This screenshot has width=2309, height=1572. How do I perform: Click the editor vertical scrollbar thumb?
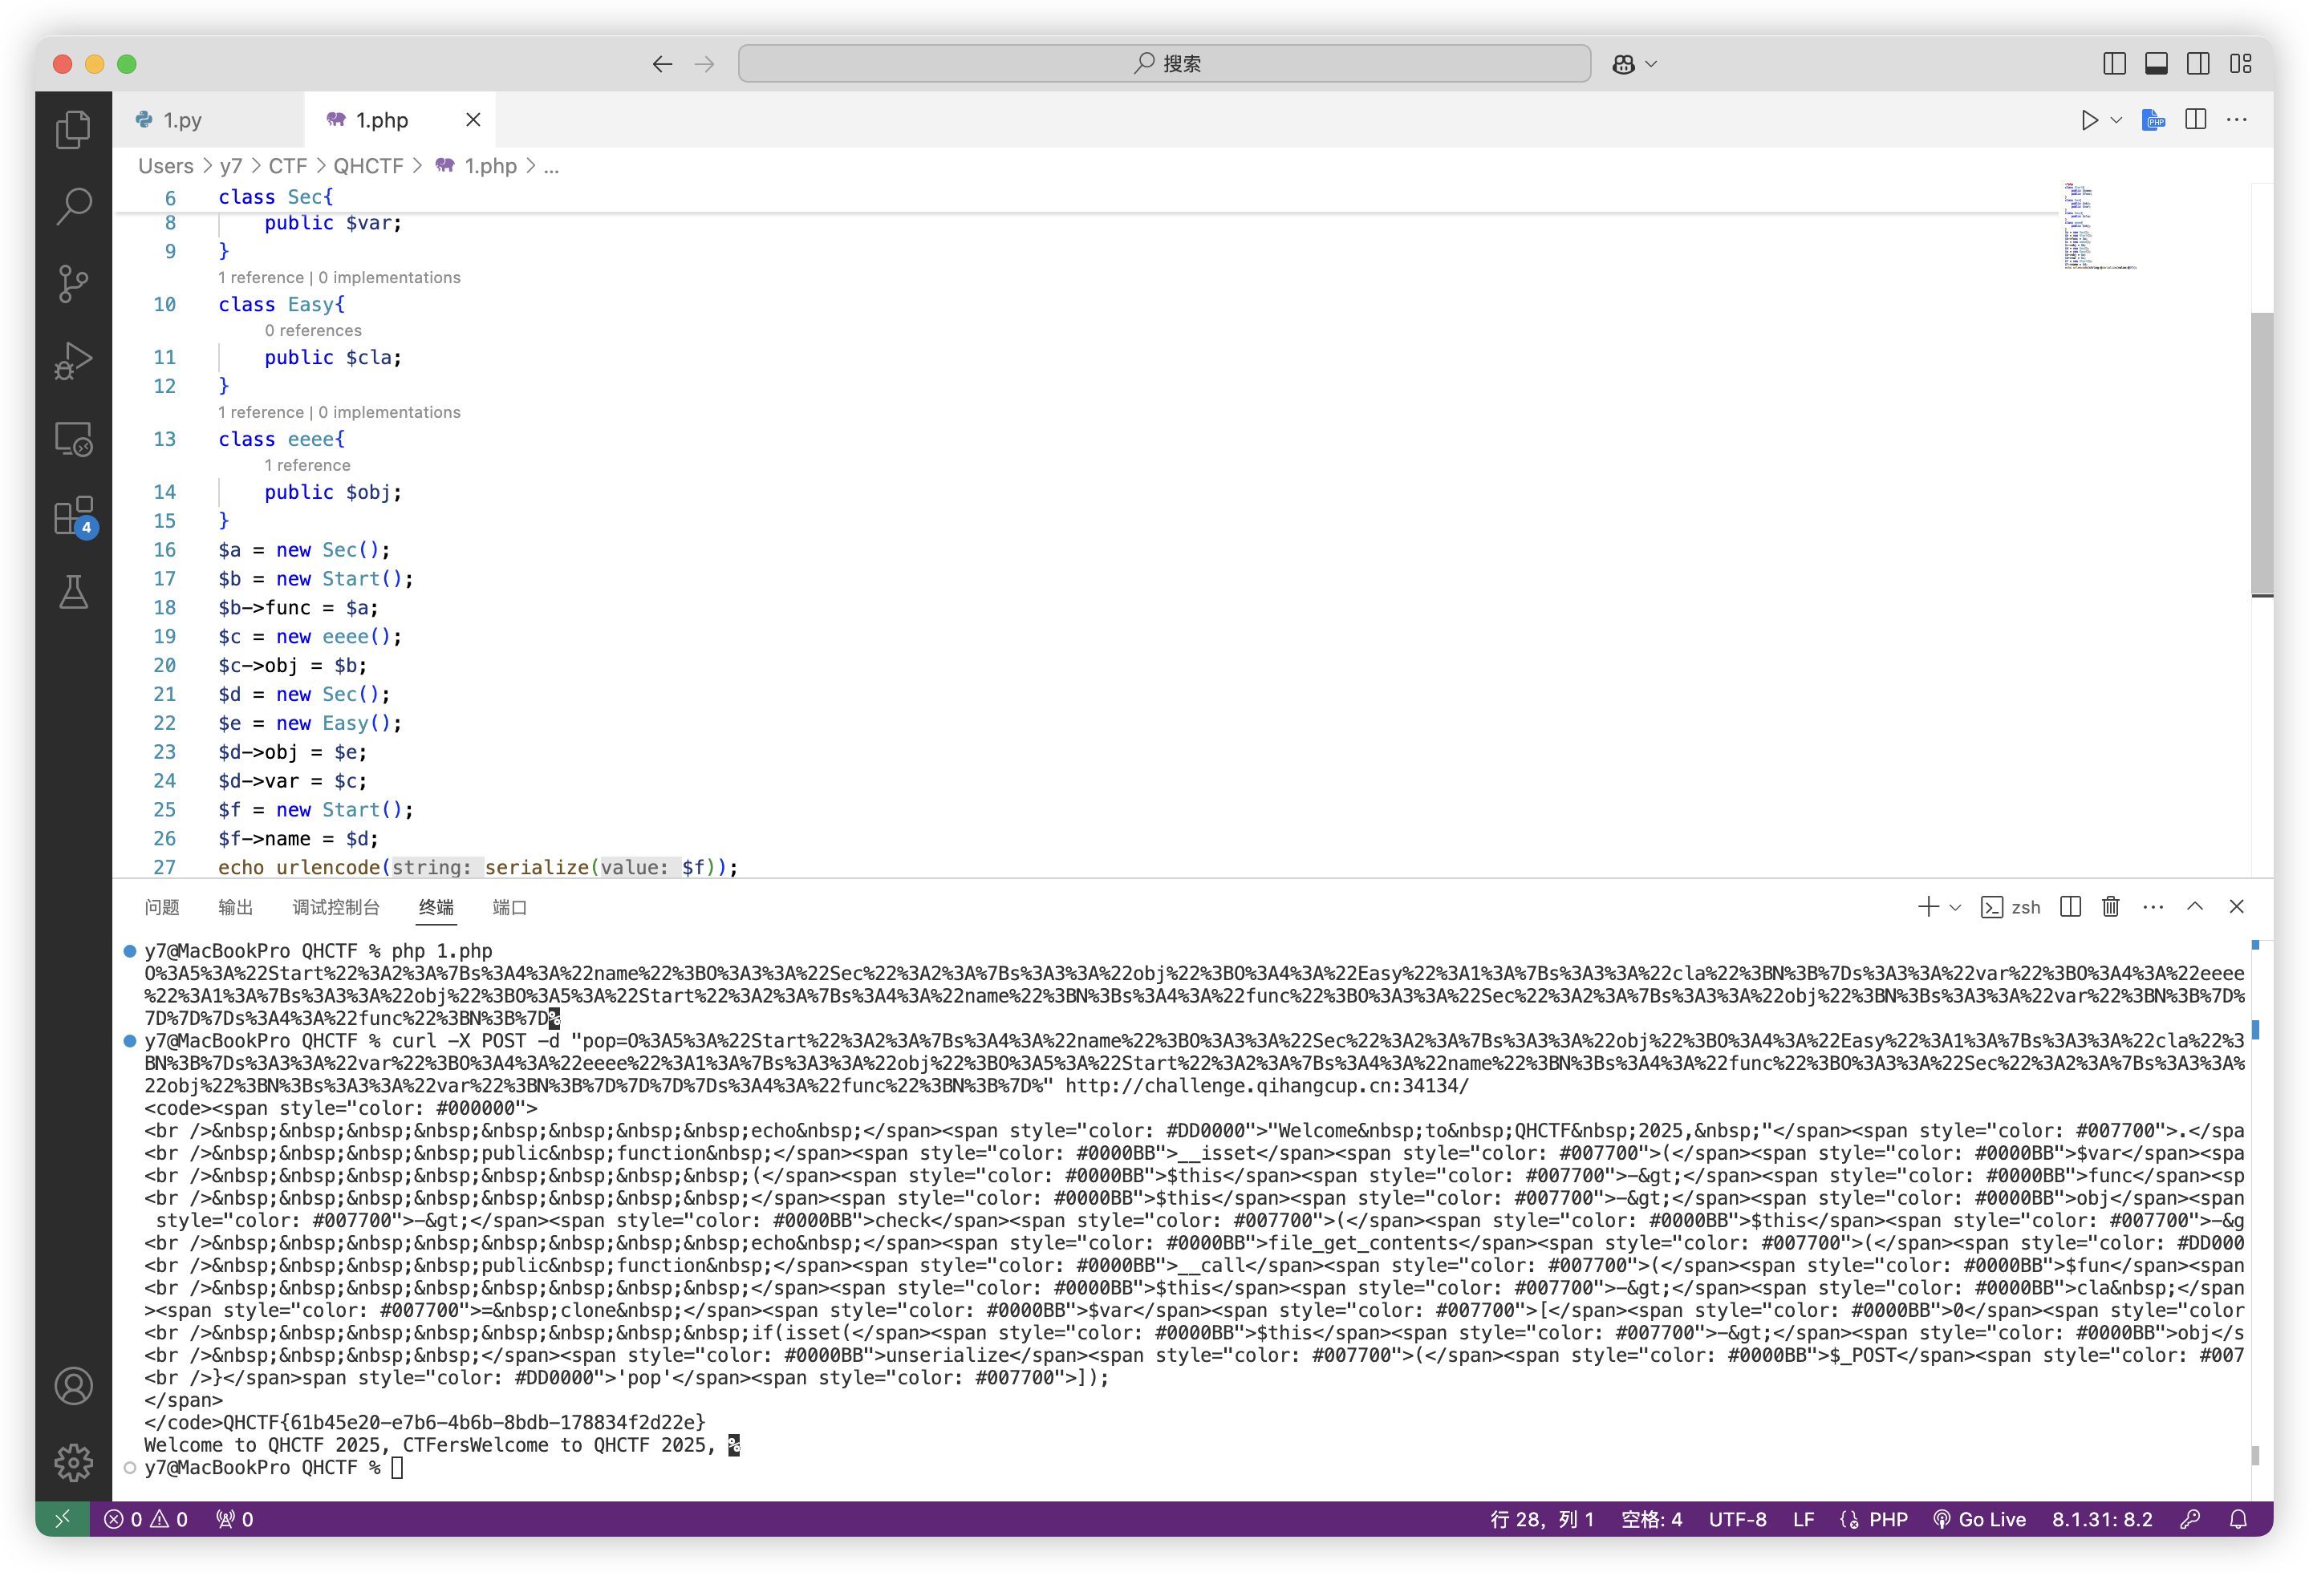pos(2262,454)
